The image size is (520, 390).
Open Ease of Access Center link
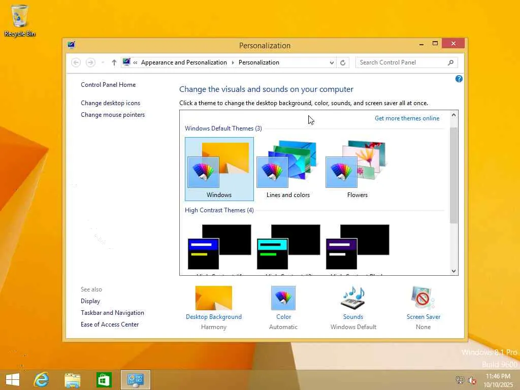tap(110, 324)
